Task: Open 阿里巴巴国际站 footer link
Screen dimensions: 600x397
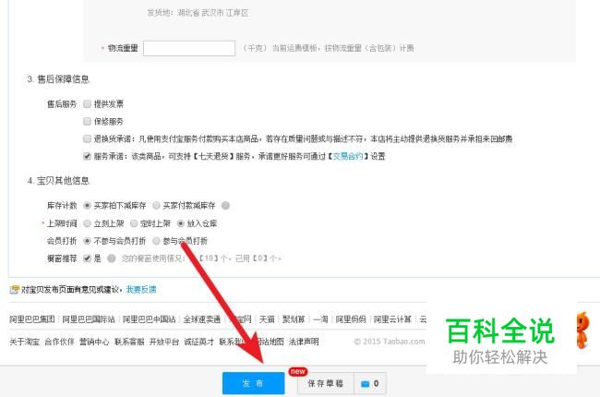Action: point(89,319)
